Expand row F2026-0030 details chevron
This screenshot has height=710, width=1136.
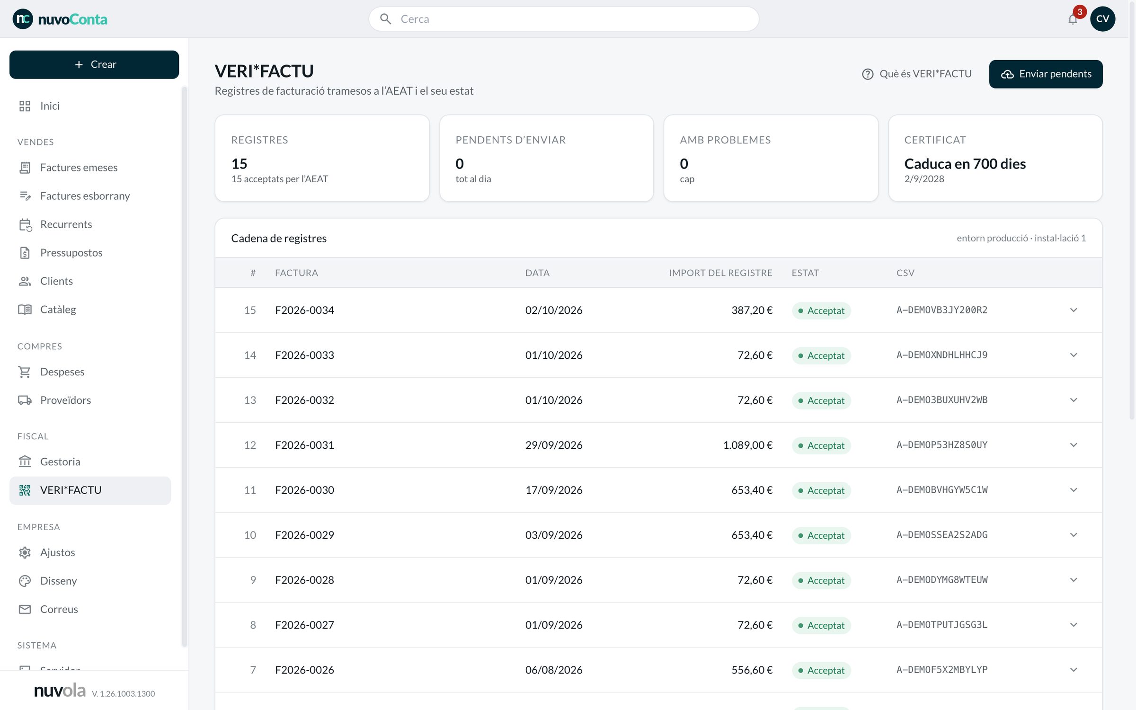[1073, 490]
